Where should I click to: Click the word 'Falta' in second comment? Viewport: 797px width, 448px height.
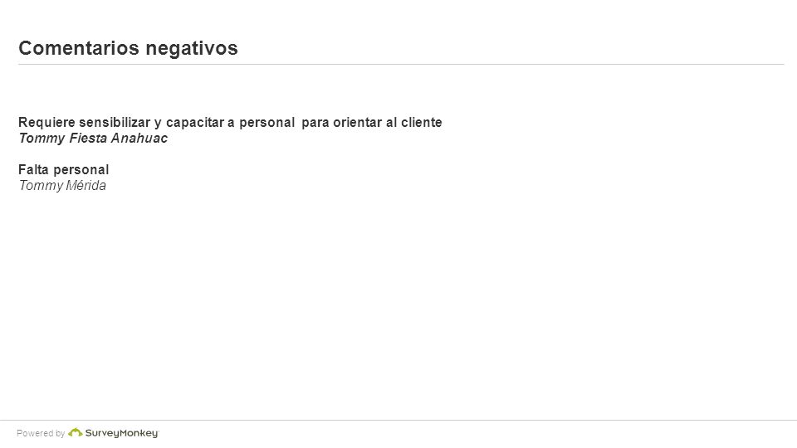(x=33, y=169)
